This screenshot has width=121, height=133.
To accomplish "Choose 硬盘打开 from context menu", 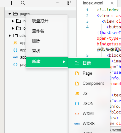I will [x=47, y=21].
